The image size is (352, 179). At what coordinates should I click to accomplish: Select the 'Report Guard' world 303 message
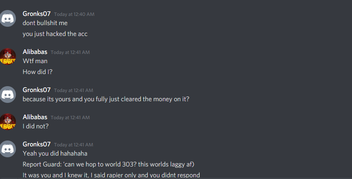pos(108,164)
